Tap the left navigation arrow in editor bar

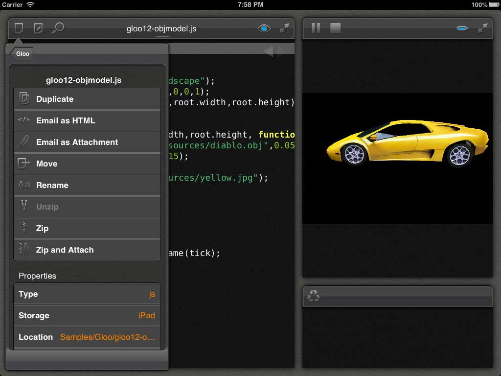coord(269,51)
